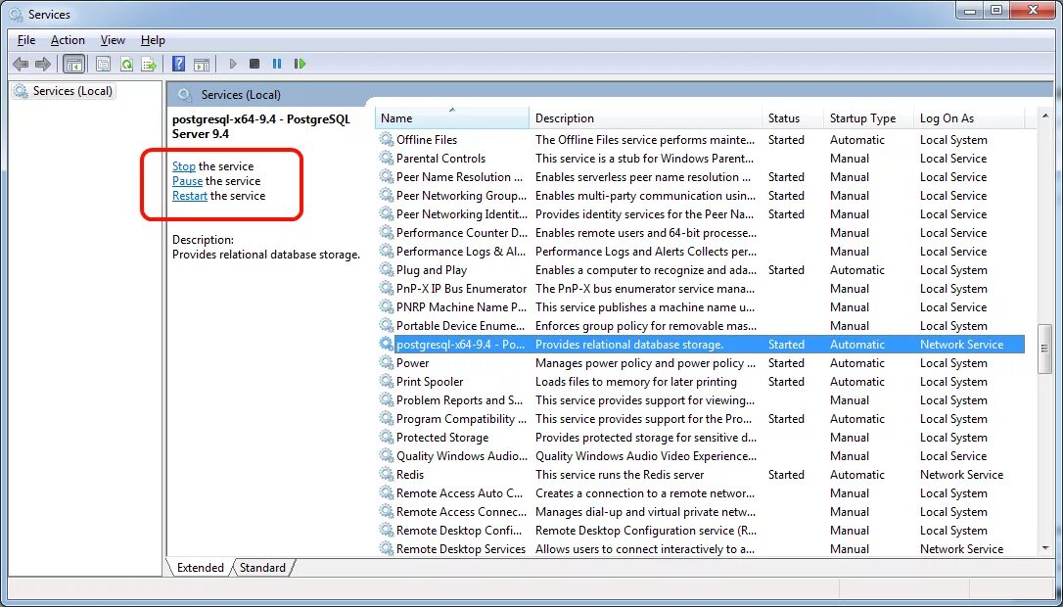Select the PNRP Machine Name P... row
Screen dimensions: 1063x607
702,307
